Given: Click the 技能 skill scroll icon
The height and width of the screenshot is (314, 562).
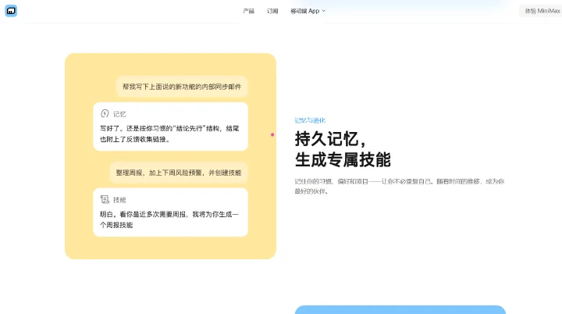Looking at the screenshot, I should [105, 199].
